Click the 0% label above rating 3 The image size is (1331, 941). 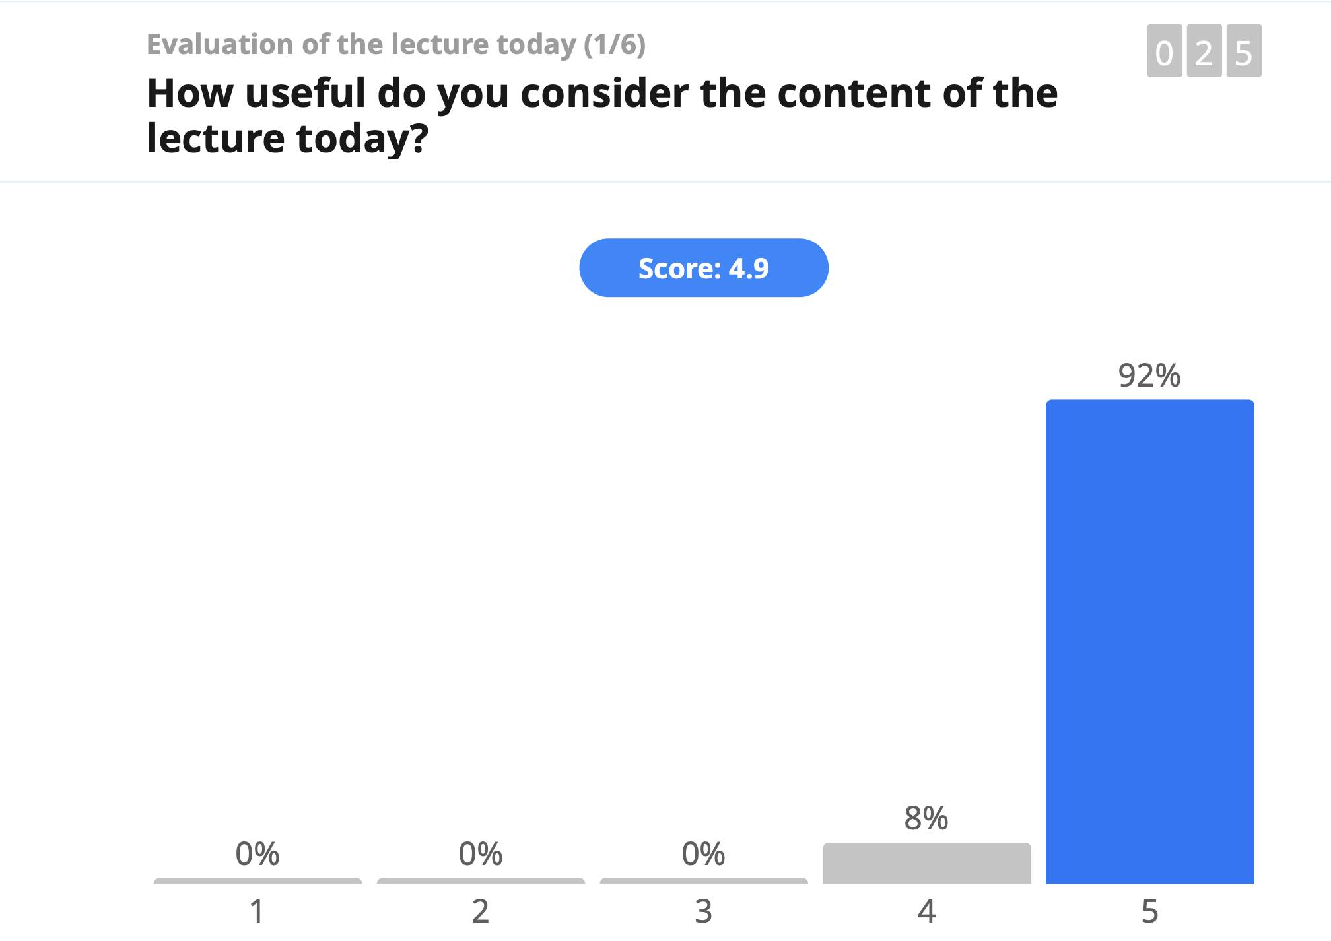(x=703, y=854)
